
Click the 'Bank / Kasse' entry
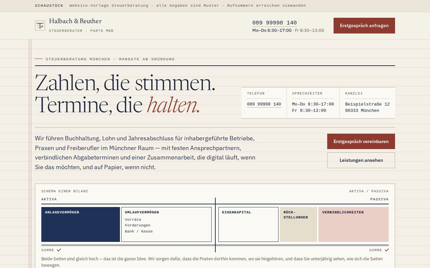coord(139,231)
